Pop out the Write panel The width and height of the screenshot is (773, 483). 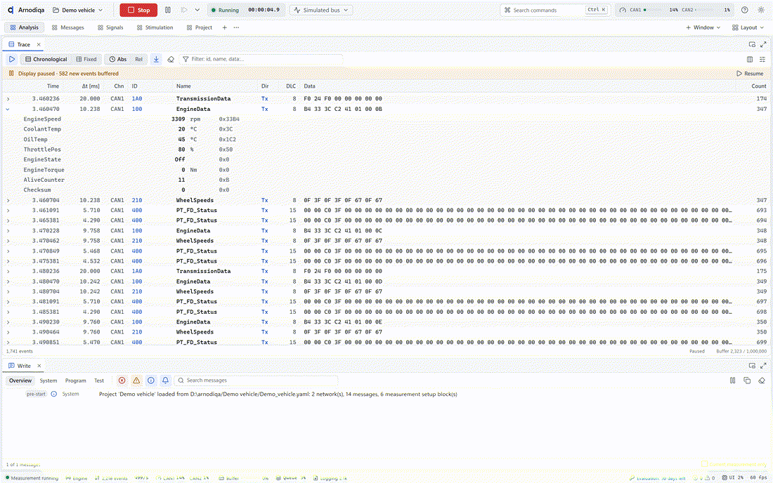point(752,366)
